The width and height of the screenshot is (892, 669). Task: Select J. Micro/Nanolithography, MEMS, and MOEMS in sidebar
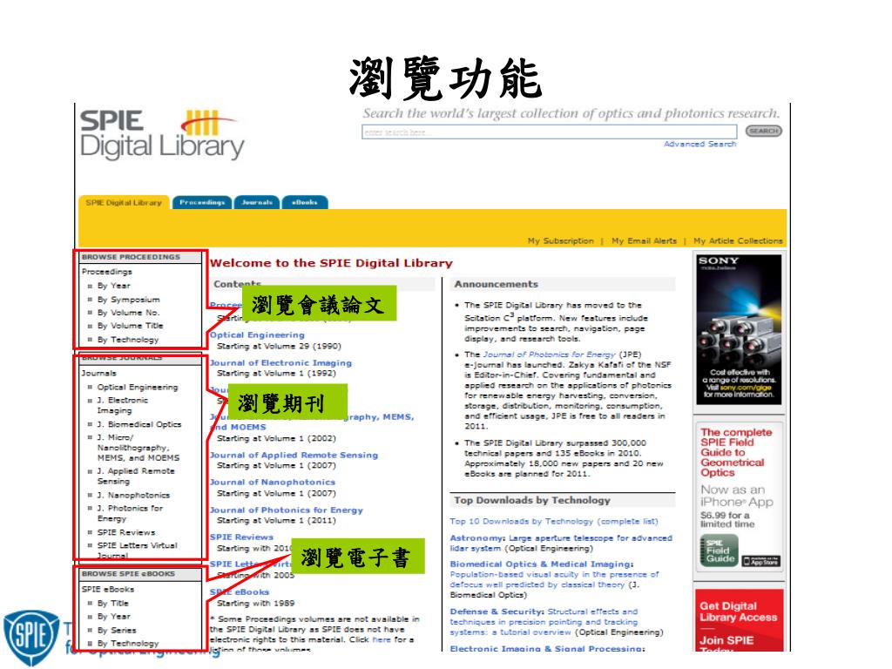[139, 447]
